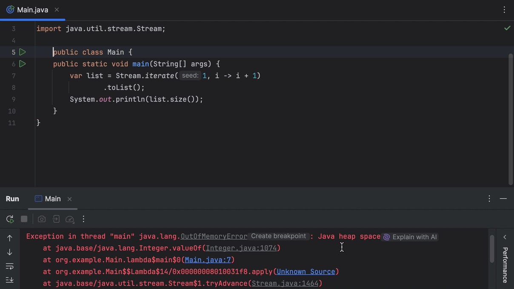Viewport: 514px width, 289px height.
Task: Run main method from the line 6 gutter
Action: tap(23, 64)
